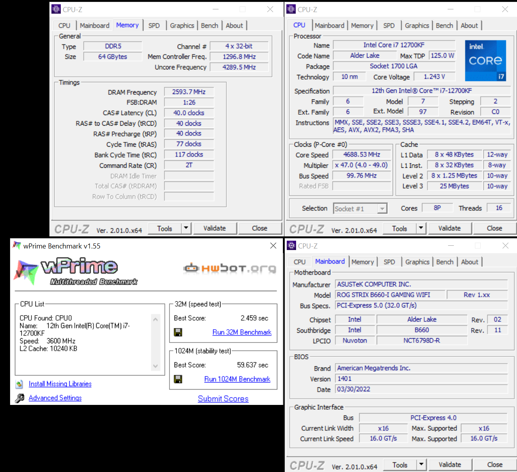Screen dimensions: 517x472
Task: Click the 32M best score 2.459 sec
Action: point(254,318)
